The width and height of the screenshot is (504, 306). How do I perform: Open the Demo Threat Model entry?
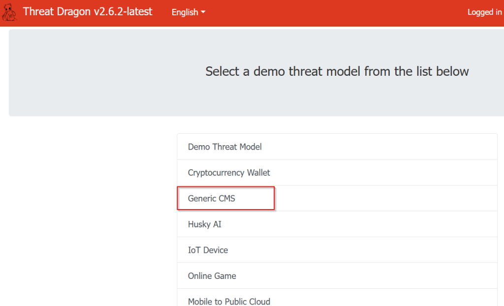tap(337, 147)
